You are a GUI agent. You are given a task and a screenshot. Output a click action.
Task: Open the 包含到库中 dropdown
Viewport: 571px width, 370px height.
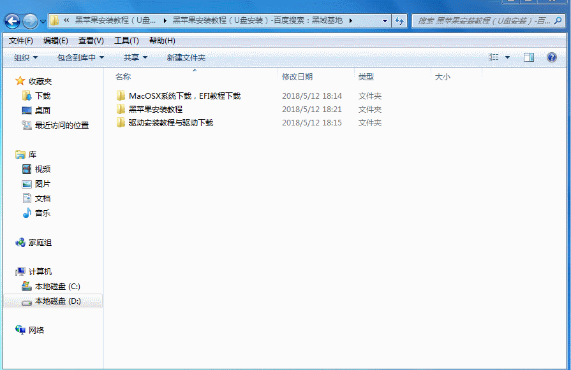[x=80, y=57]
